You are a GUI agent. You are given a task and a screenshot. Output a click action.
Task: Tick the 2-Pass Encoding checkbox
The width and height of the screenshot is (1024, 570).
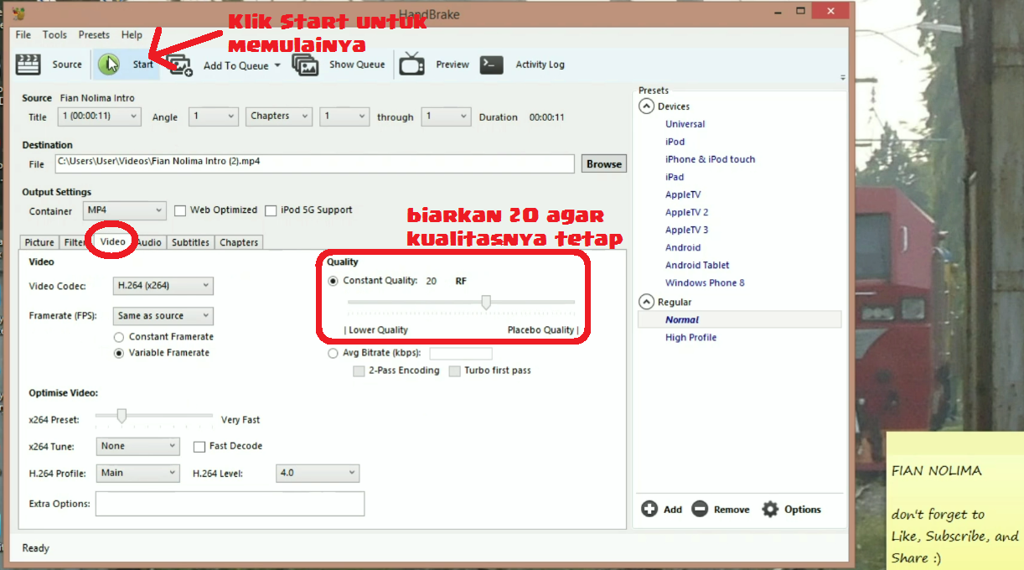[359, 370]
